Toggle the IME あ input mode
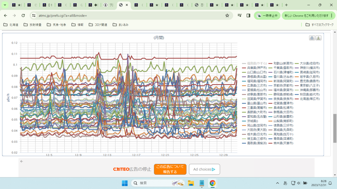The image size is (337, 189). click(x=285, y=183)
